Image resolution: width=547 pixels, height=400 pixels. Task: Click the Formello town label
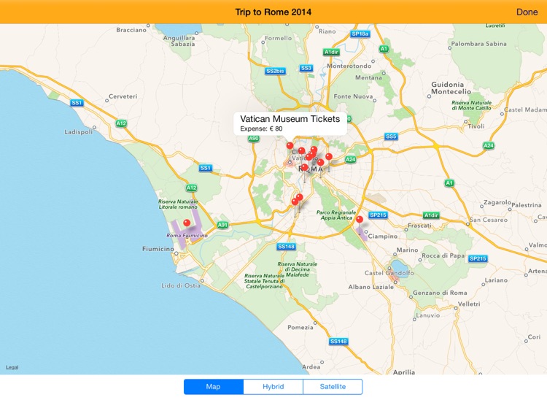pyautogui.click(x=278, y=38)
